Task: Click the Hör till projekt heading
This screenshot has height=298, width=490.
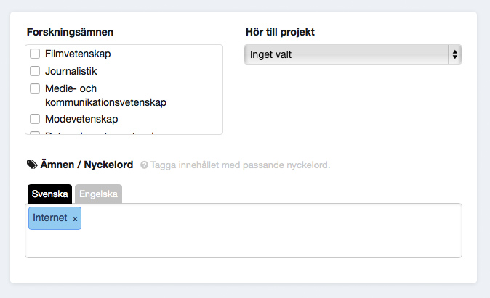Action: pyautogui.click(x=280, y=32)
